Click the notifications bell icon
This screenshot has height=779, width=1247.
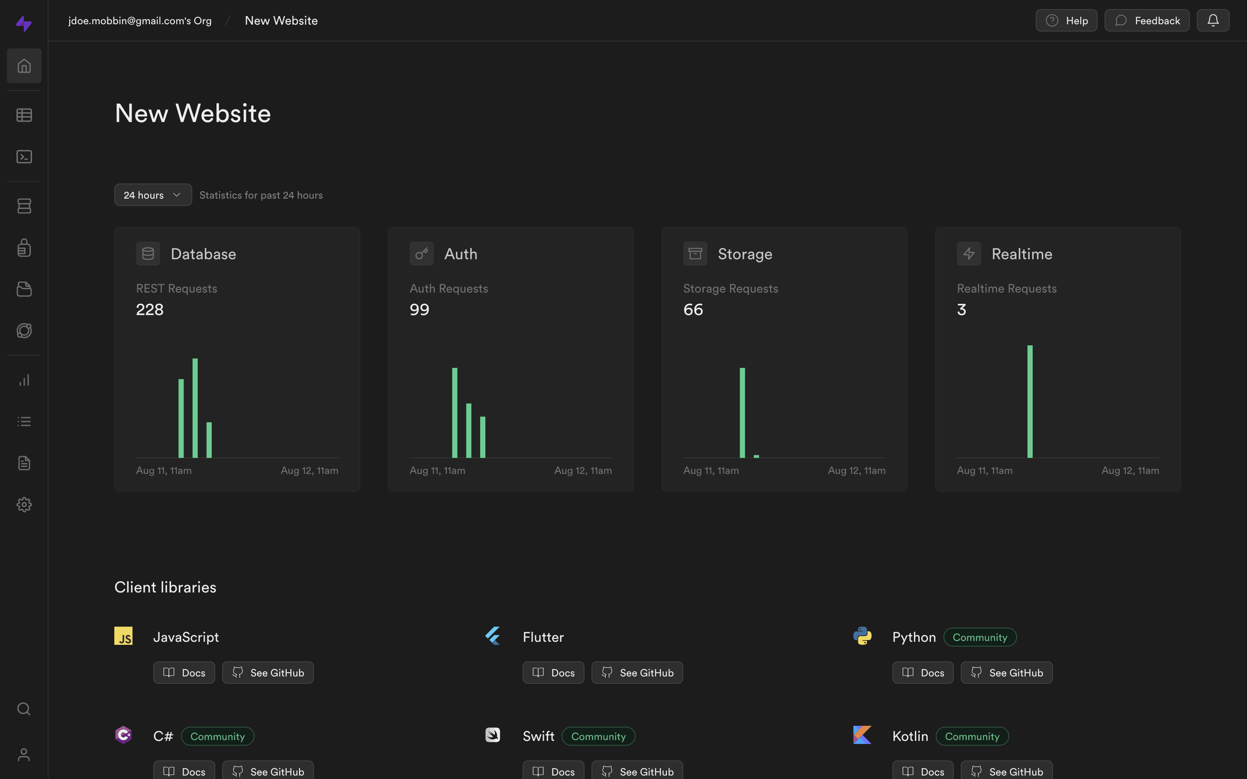coord(1212,21)
